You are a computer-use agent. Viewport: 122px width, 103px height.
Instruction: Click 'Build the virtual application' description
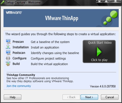pyautogui.click(x=49, y=64)
